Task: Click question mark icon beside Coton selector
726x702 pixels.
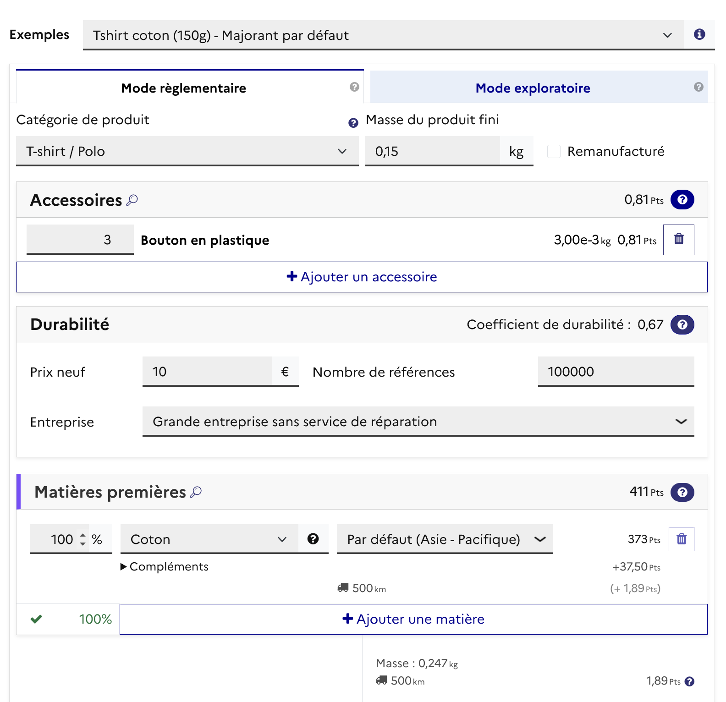Action: (313, 539)
